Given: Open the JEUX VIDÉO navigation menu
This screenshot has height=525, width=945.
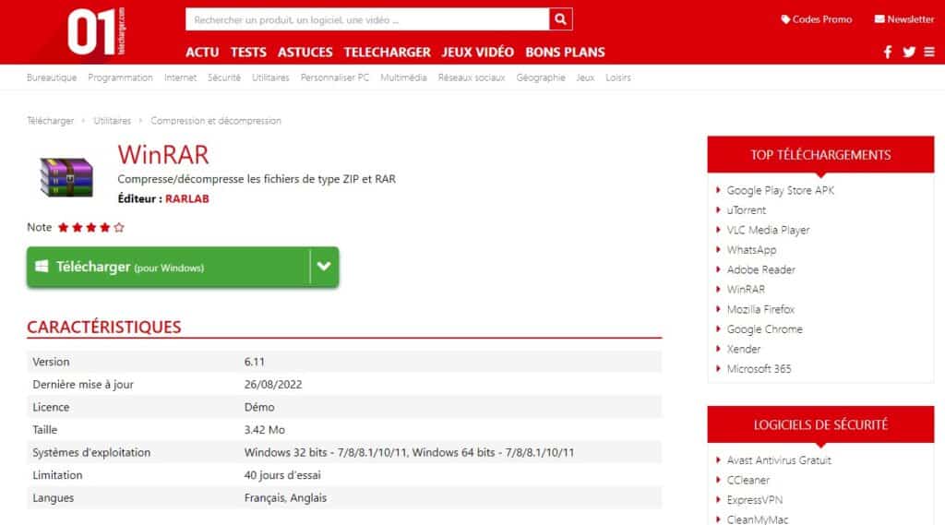Looking at the screenshot, I should pyautogui.click(x=477, y=52).
